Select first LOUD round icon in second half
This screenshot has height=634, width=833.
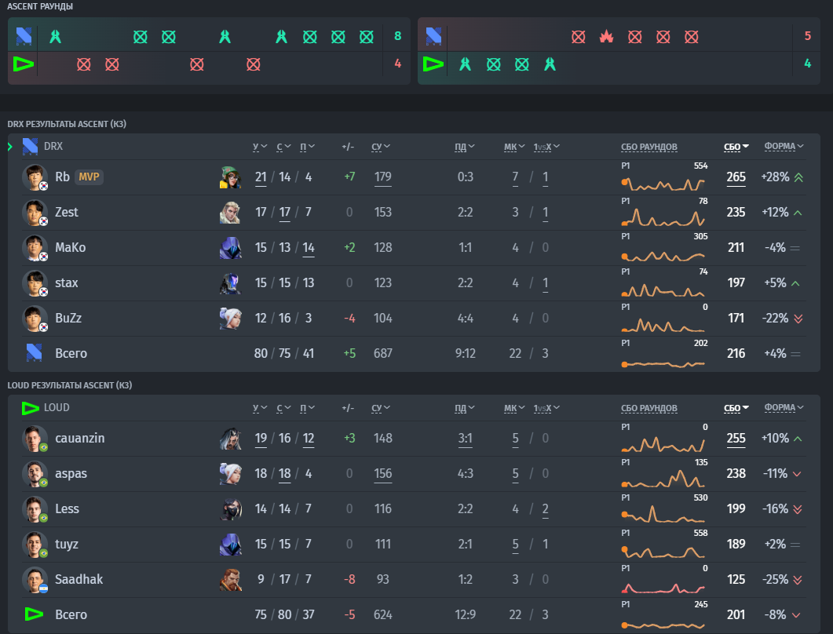coord(466,64)
